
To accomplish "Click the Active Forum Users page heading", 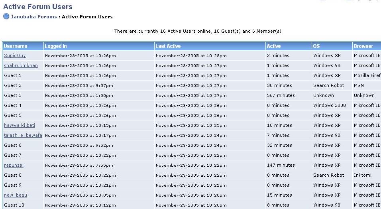I will coord(38,6).
